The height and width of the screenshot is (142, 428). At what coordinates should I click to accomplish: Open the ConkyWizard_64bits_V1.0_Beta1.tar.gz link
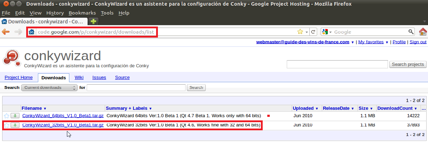[63, 116]
